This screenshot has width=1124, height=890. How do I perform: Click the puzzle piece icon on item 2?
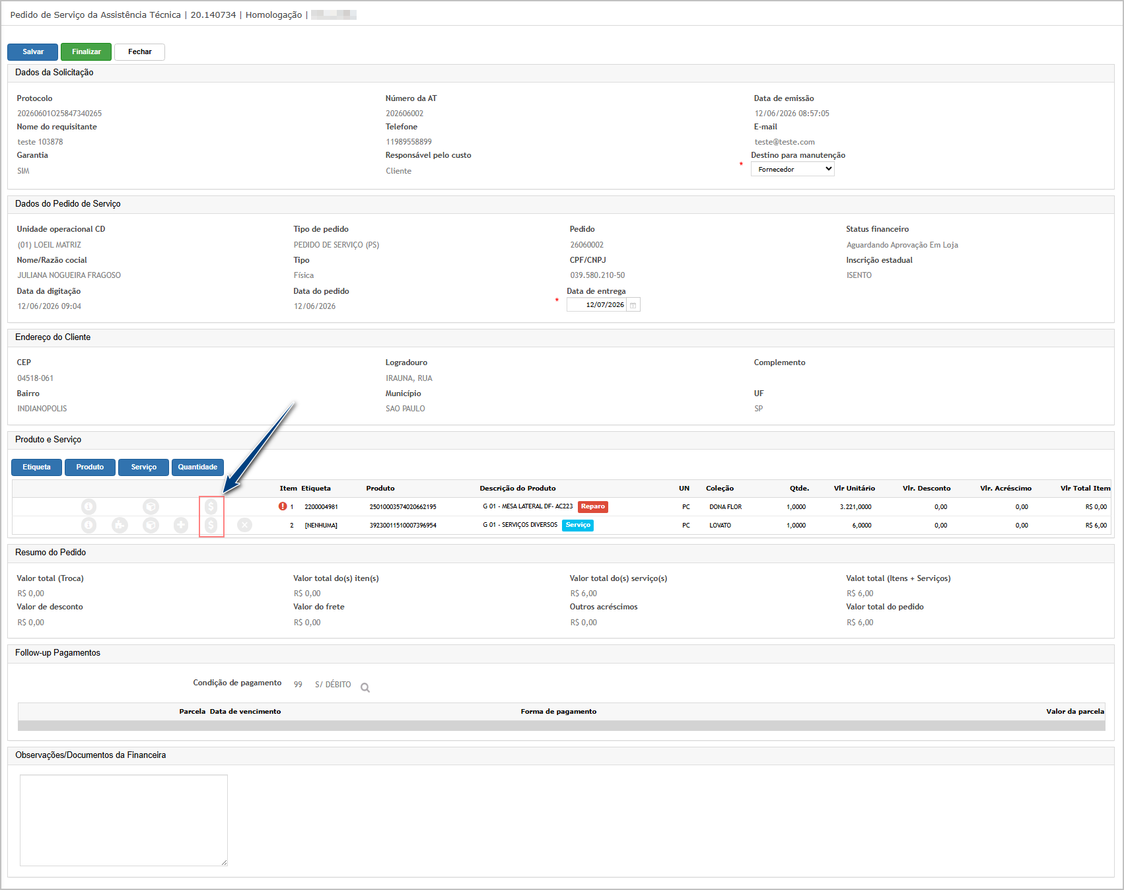pos(120,525)
